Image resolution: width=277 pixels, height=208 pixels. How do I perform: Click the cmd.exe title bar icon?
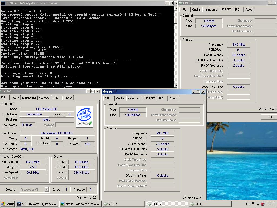(x=3, y=3)
